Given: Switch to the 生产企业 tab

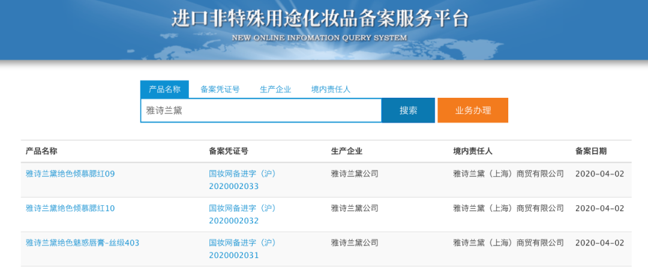Looking at the screenshot, I should pos(275,89).
